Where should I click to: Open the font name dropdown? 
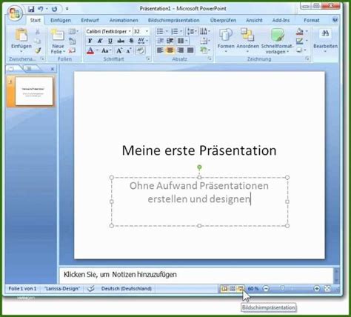[x=130, y=31]
